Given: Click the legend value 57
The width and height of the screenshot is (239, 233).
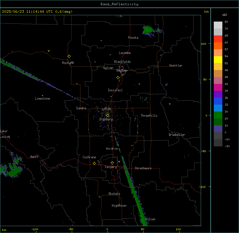Looking at the screenshot, I should click(226, 50).
